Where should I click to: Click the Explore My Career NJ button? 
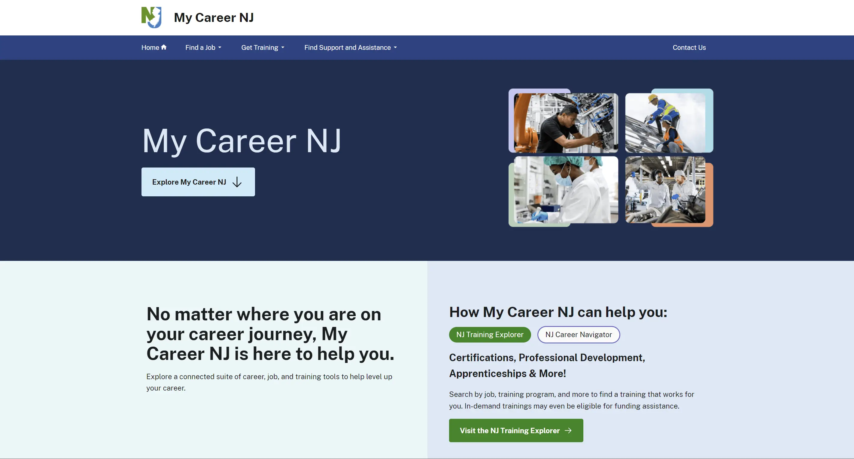[x=198, y=182]
